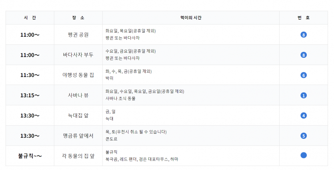Select the 시간 column header
The width and height of the screenshot is (334, 170).
pos(30,18)
